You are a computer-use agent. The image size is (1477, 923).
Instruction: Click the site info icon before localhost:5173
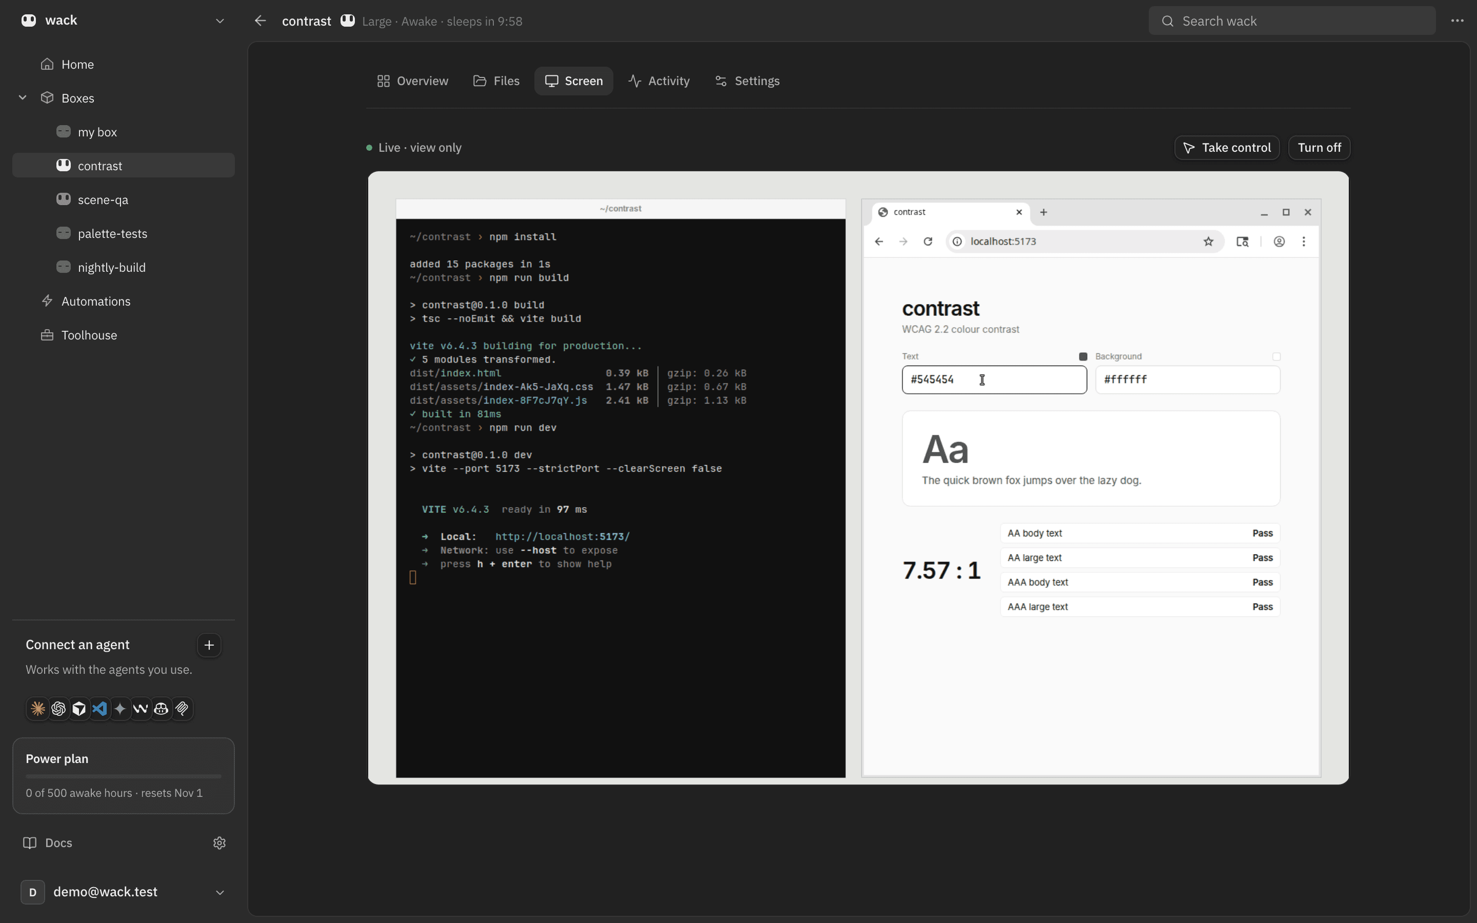[957, 242]
